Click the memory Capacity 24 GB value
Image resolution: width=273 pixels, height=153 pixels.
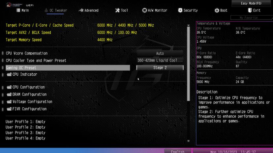click(240, 82)
